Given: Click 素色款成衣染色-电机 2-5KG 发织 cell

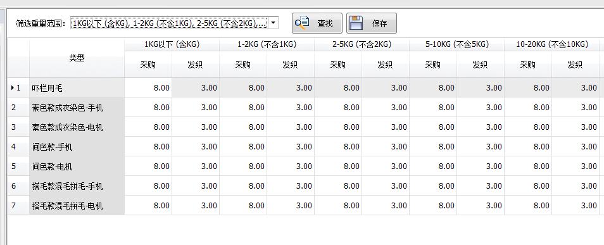Looking at the screenshot, I should 385,127.
